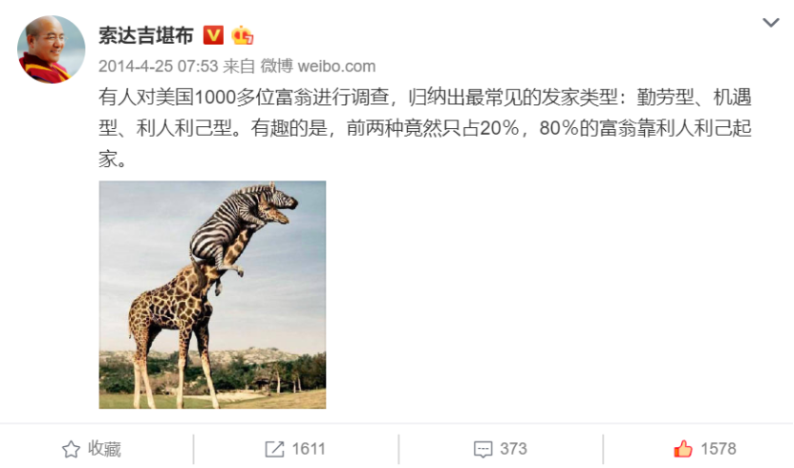Click the star favorite icon
The width and height of the screenshot is (794, 468).
click(71, 449)
